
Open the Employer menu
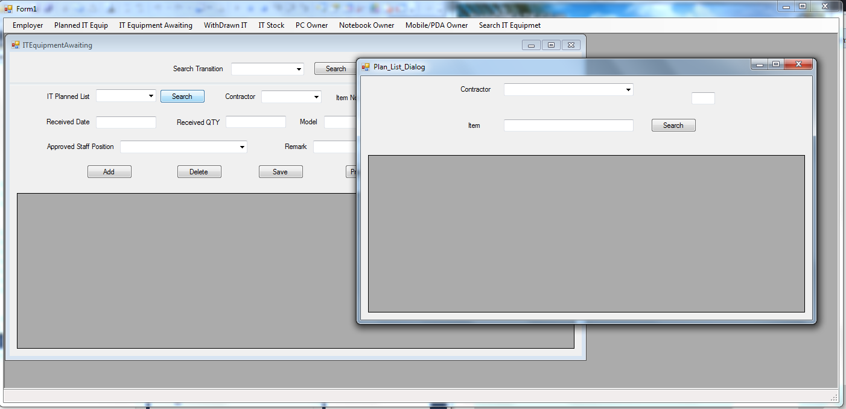[28, 25]
